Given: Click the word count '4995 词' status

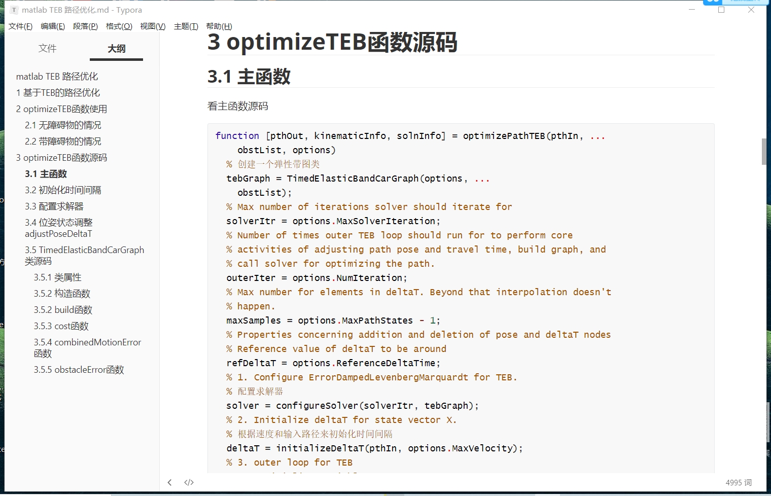Looking at the screenshot, I should coord(739,483).
